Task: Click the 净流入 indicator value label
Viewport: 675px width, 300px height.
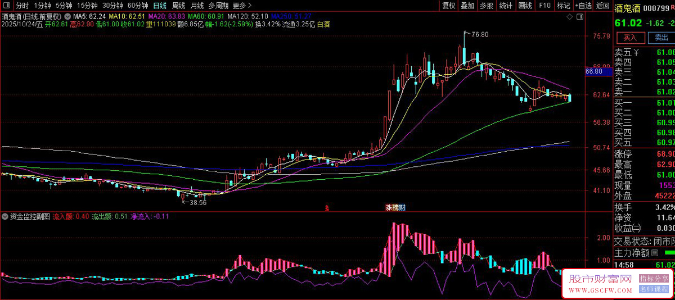Action: coord(150,216)
